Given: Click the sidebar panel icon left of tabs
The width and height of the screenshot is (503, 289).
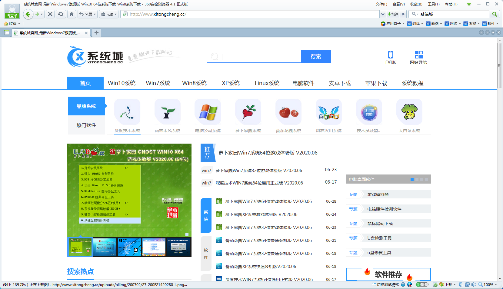Looking at the screenshot, I should click(x=6, y=33).
